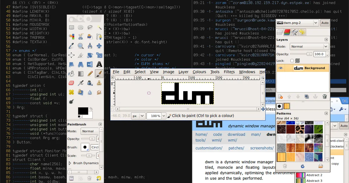349x183 pixels.
Task: Open pattern as image icon
Action: 320,166
